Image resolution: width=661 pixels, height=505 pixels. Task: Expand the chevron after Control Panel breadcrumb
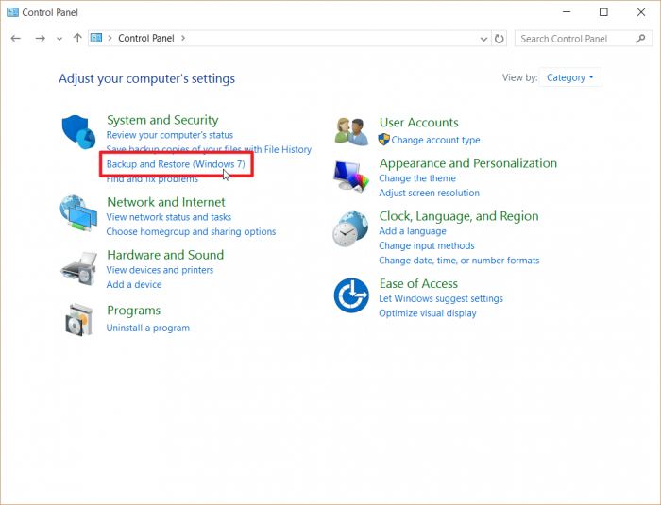tap(183, 38)
